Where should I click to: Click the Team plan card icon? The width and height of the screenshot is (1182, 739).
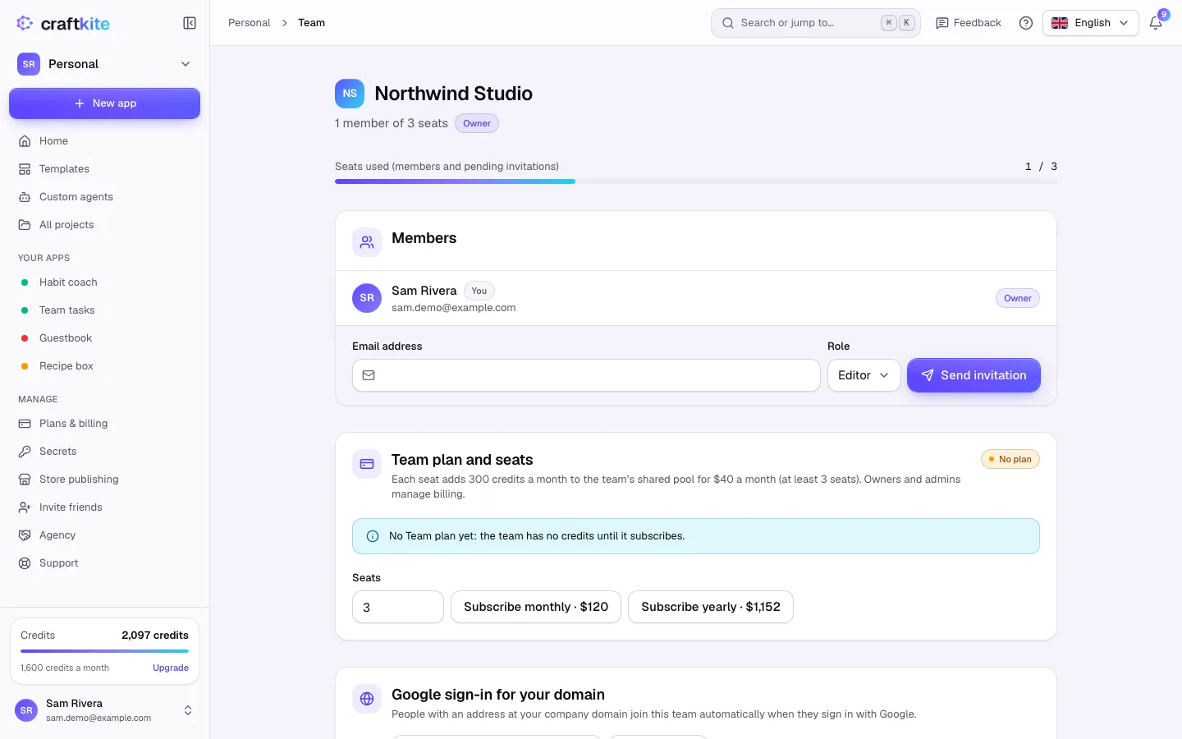(367, 464)
